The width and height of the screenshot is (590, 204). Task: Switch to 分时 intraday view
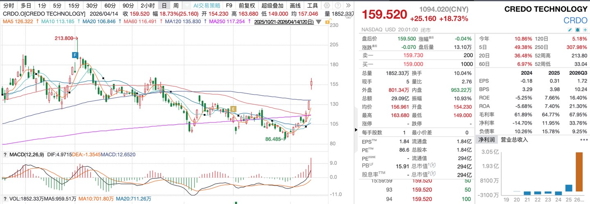pyautogui.click(x=9, y=6)
